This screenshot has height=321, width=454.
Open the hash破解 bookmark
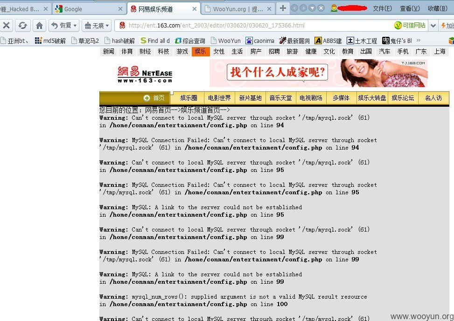(x=119, y=41)
